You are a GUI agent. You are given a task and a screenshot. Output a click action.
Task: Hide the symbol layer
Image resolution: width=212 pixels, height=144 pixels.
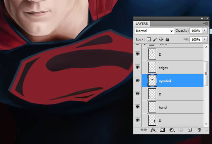pos(138,80)
